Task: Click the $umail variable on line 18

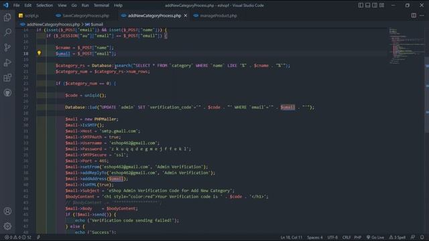Action: (x=62, y=54)
